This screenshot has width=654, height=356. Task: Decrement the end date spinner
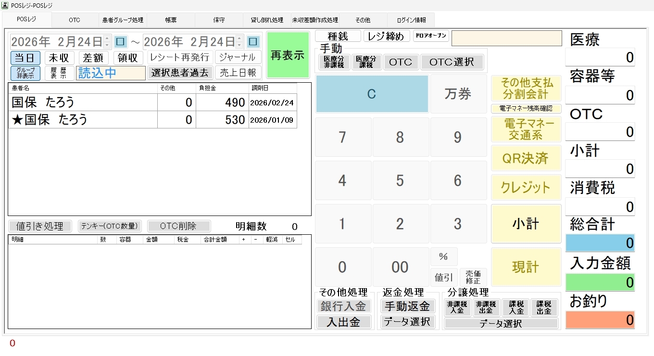[x=240, y=45]
